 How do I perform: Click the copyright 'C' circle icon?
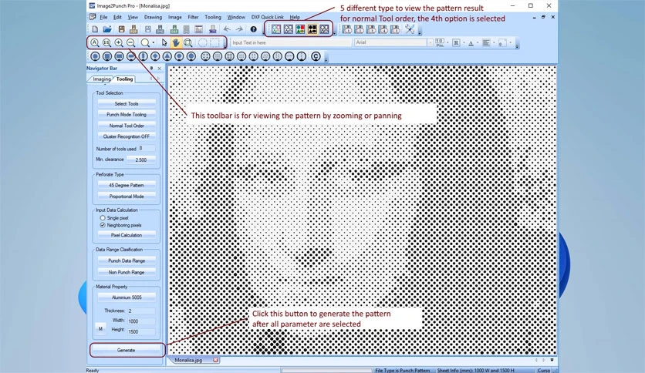[x=316, y=56]
